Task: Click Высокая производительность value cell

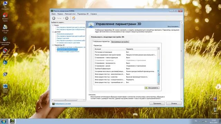Action: tap(137, 77)
